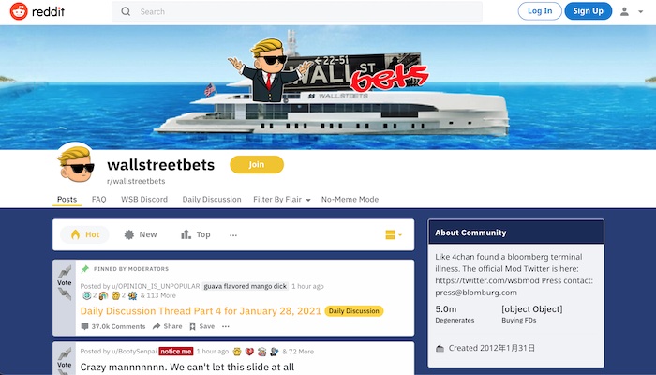Viewport: 656px width, 375px height.
Task: Open the post layout view dropdown
Action: [394, 234]
